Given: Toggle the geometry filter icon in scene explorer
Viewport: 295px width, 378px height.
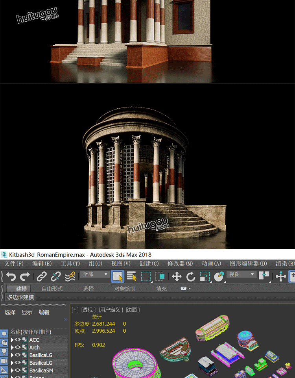Looking at the screenshot, I should coord(4,334).
